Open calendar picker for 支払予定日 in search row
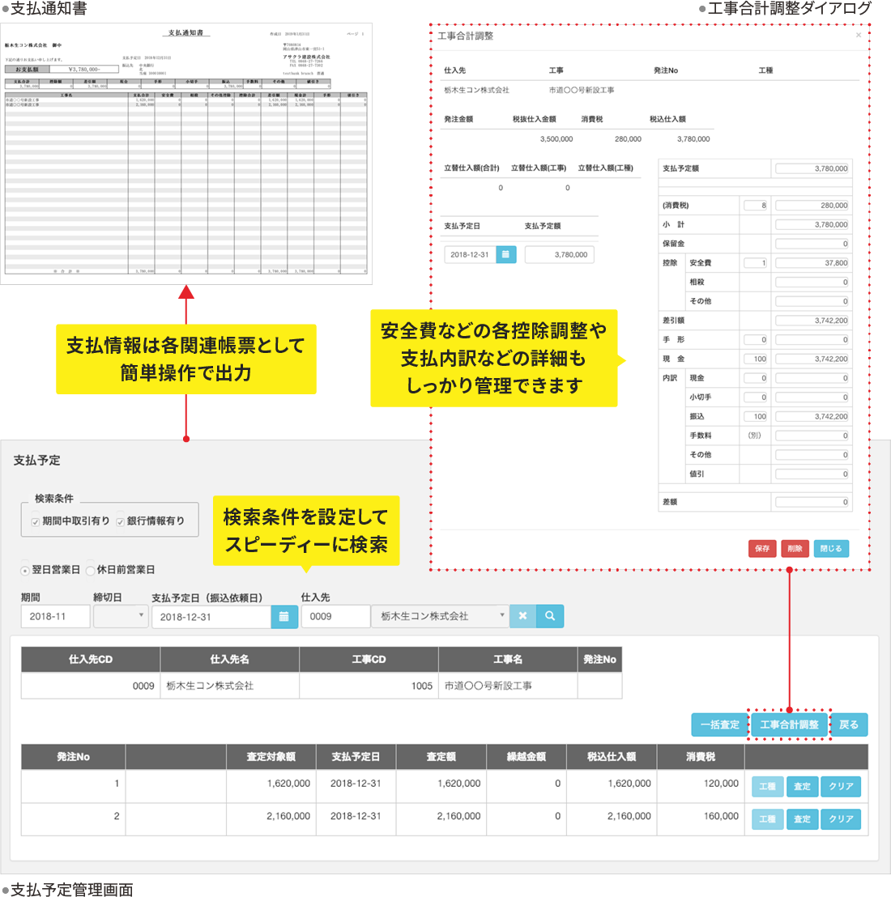Viewport: 891px width, 897px height. (x=283, y=617)
